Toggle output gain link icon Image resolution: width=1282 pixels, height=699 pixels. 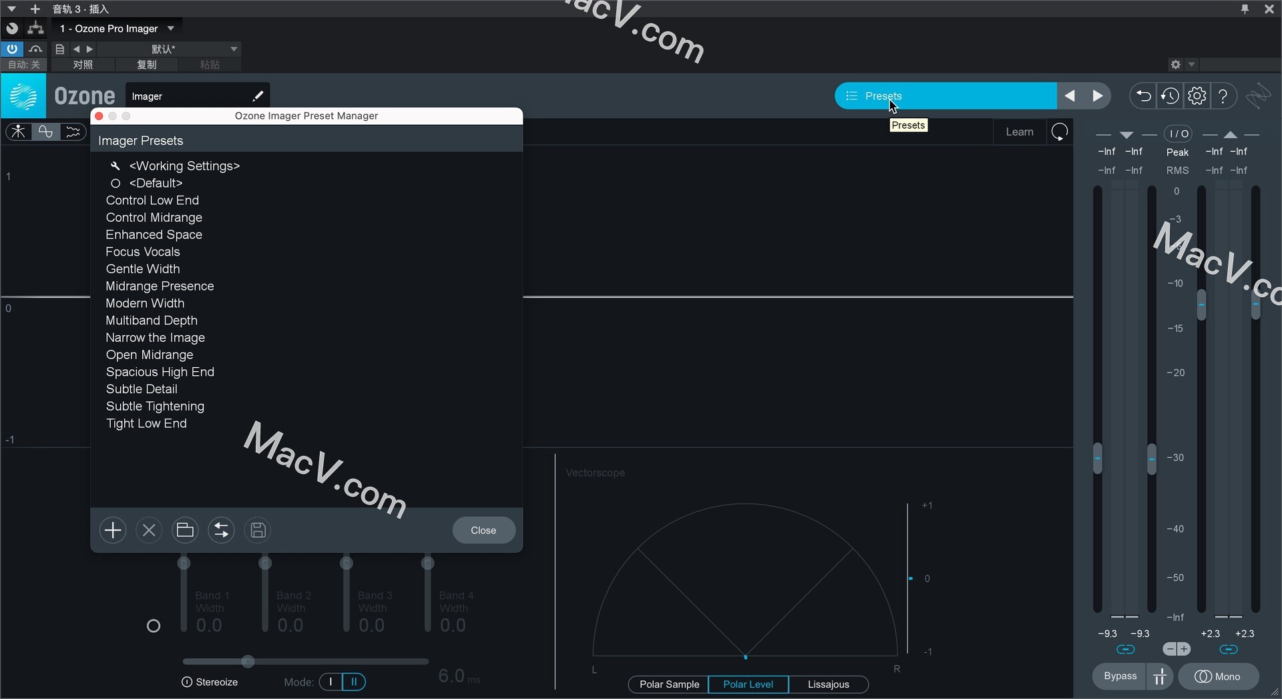point(1228,649)
